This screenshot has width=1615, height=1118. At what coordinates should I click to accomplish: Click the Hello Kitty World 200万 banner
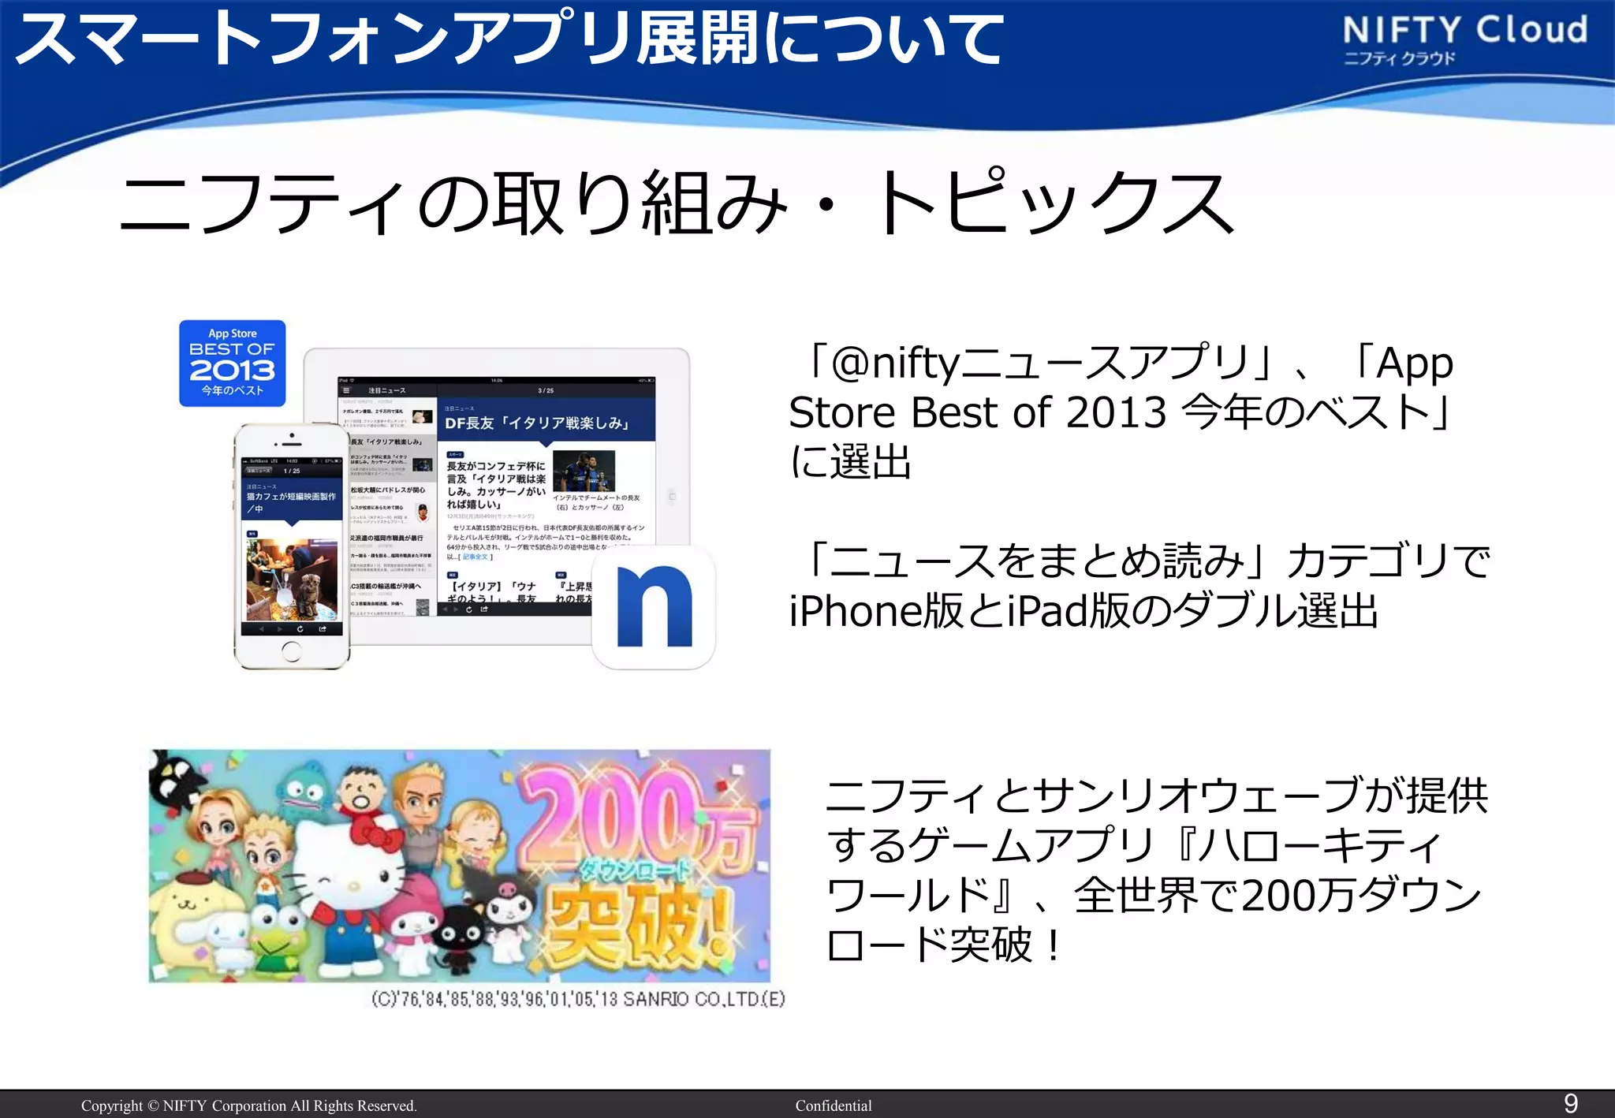(460, 865)
